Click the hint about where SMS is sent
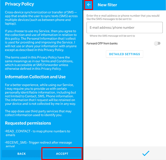This screenshot has height=160, width=166. [x=112, y=36]
